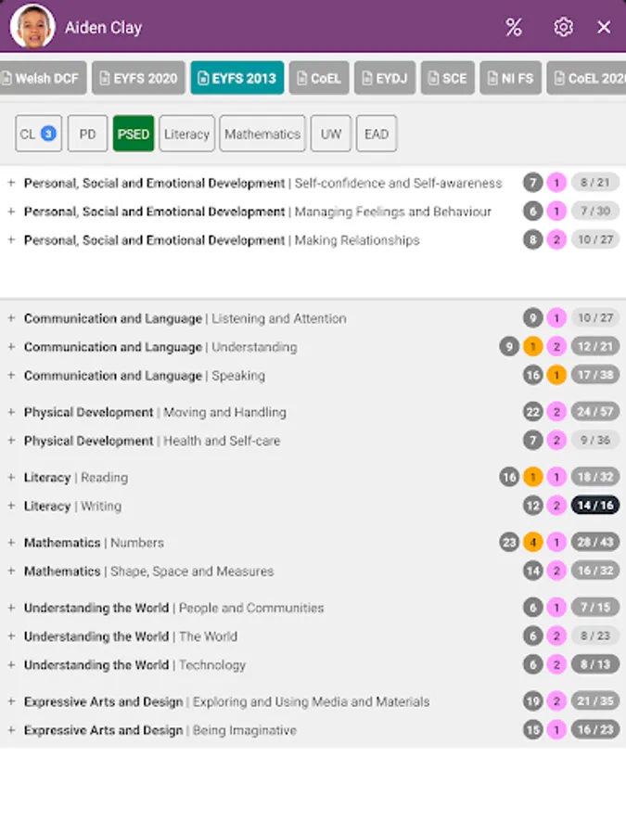626x835 pixels.
Task: Select the Welsh DCF framework tab
Action: point(41,78)
